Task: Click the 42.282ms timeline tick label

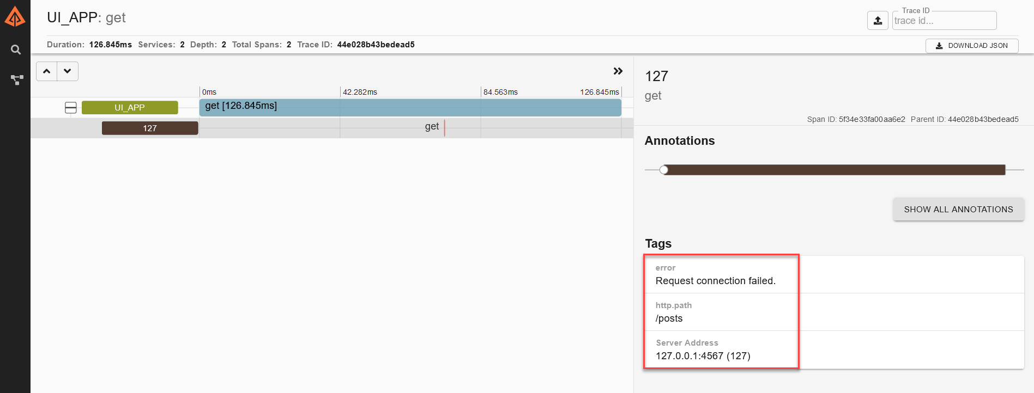Action: pos(360,92)
